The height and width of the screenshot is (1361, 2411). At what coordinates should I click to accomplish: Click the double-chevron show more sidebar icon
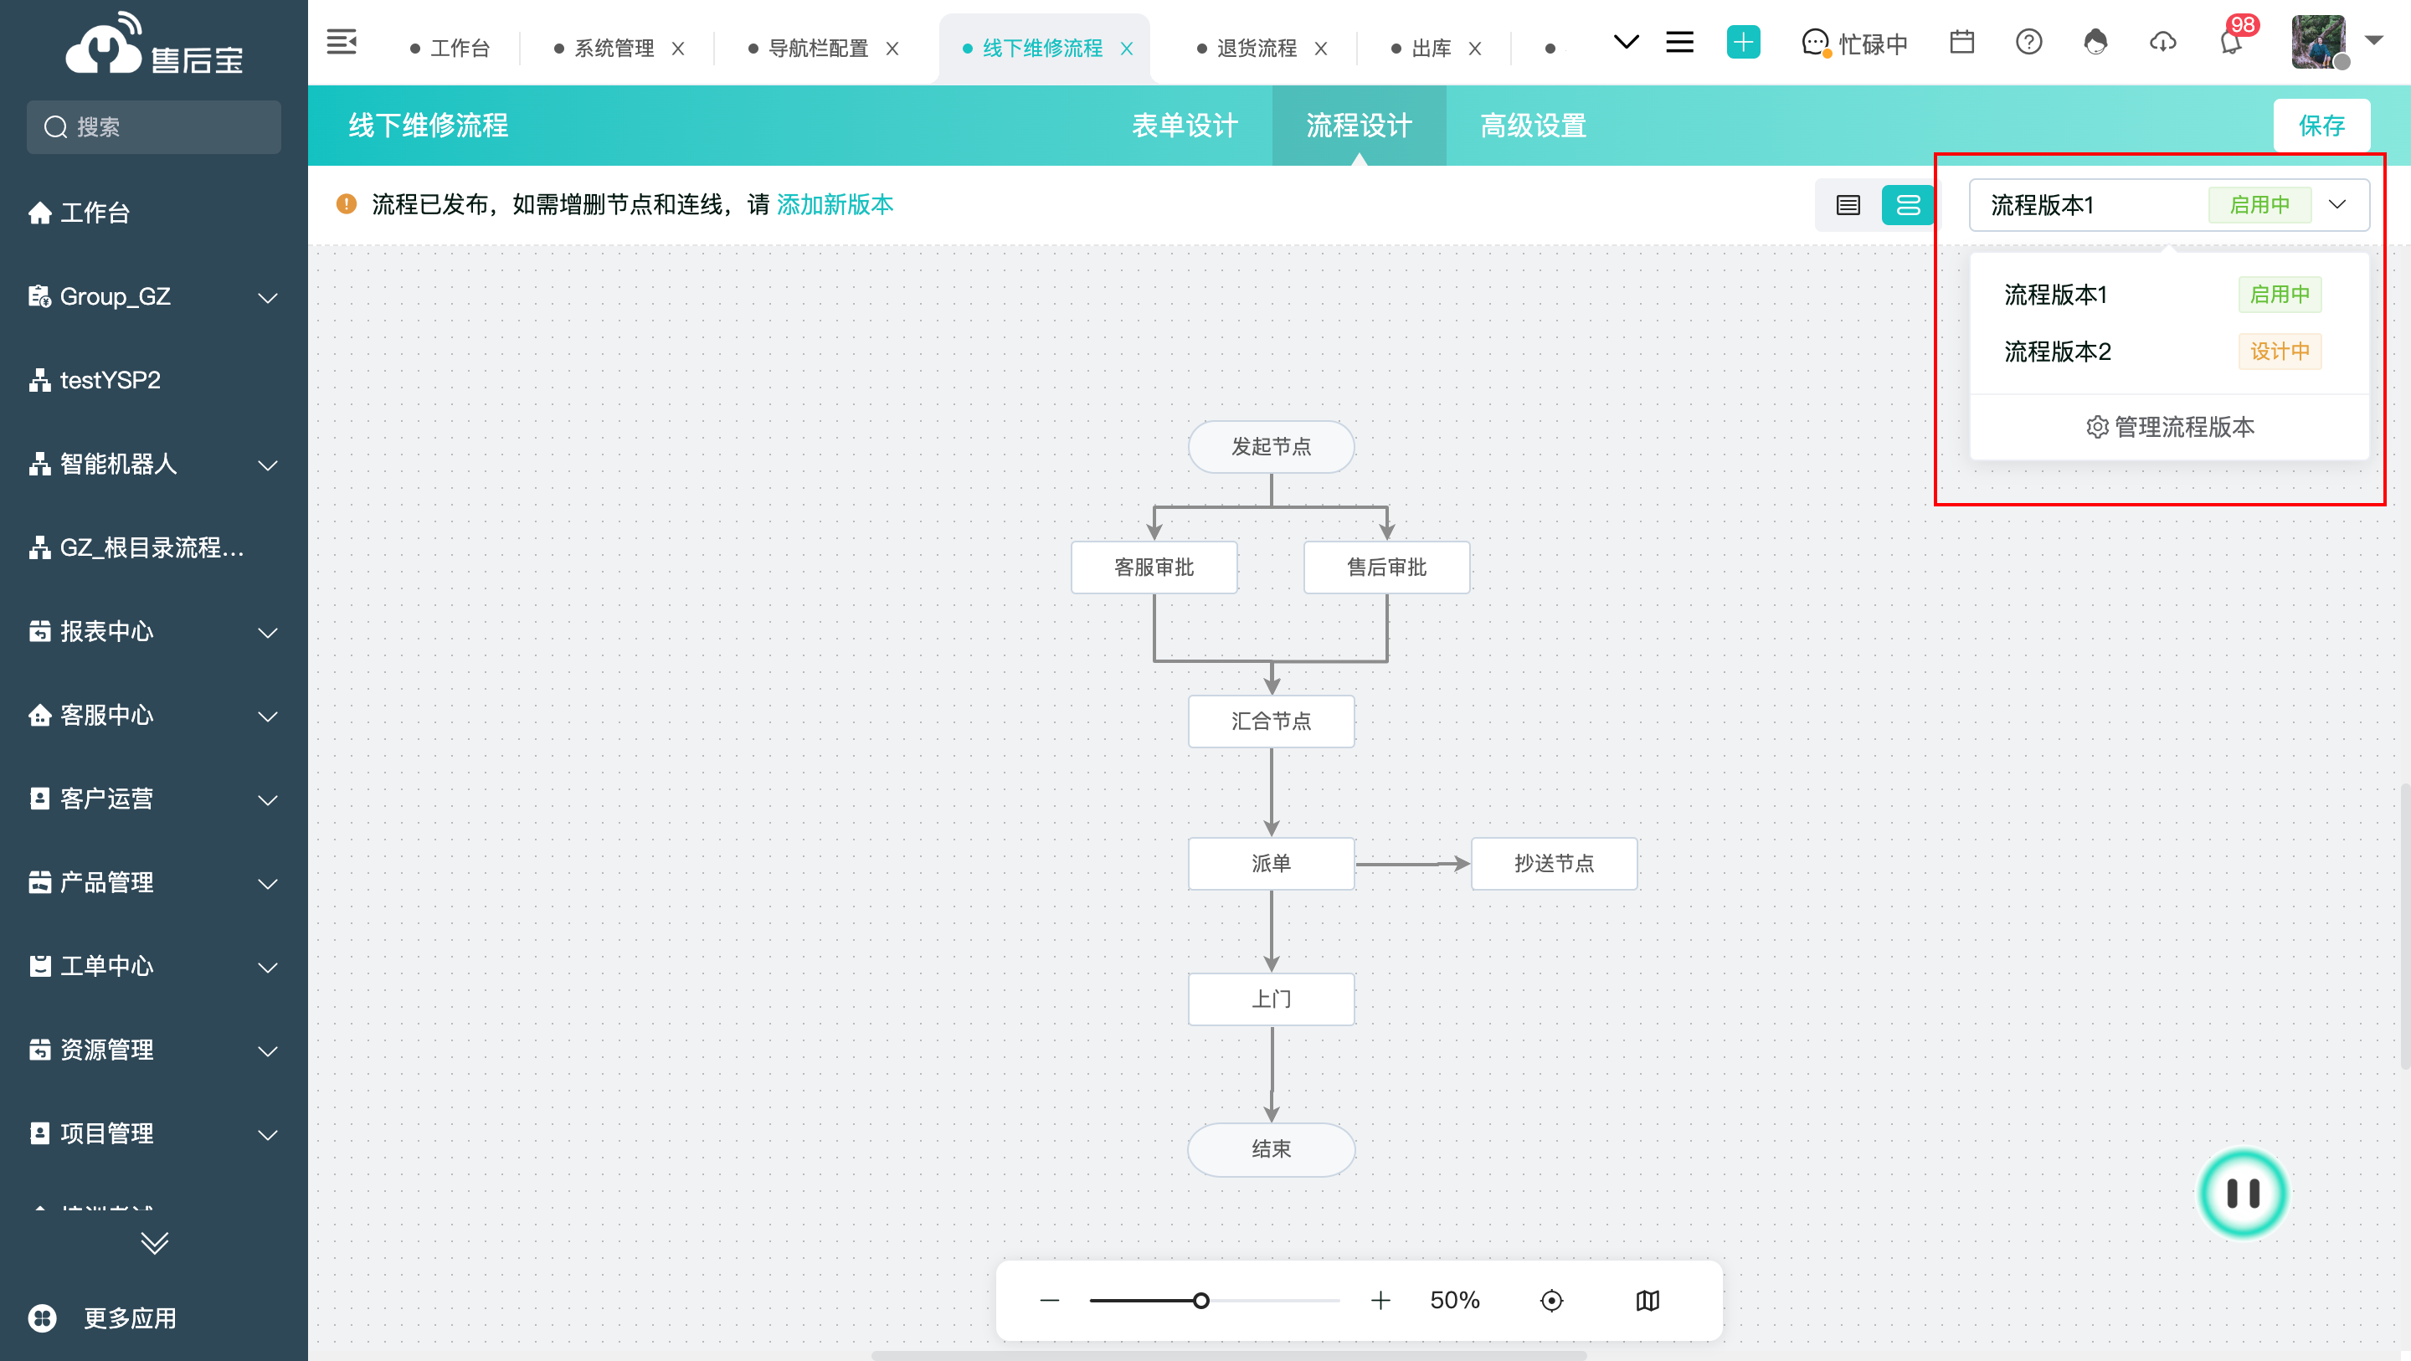click(x=154, y=1242)
